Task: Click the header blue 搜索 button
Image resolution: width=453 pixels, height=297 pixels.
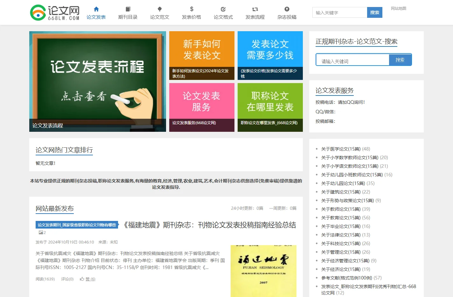Action: pos(375,12)
